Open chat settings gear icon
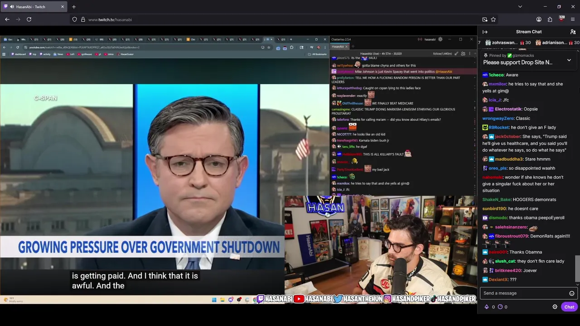The height and width of the screenshot is (326, 580). pyautogui.click(x=555, y=307)
